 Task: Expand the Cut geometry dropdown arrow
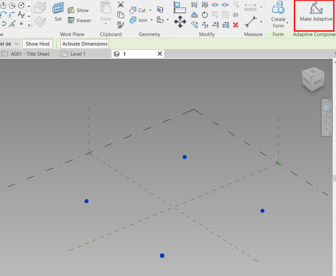(x=150, y=10)
